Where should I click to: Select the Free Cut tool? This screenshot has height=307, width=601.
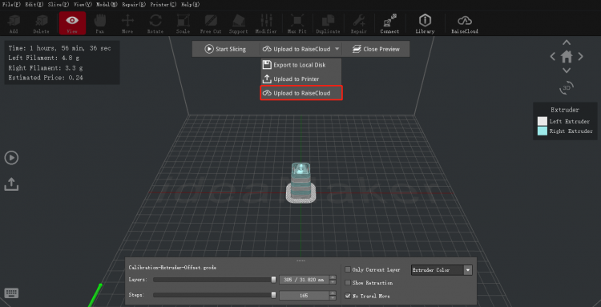(211, 24)
